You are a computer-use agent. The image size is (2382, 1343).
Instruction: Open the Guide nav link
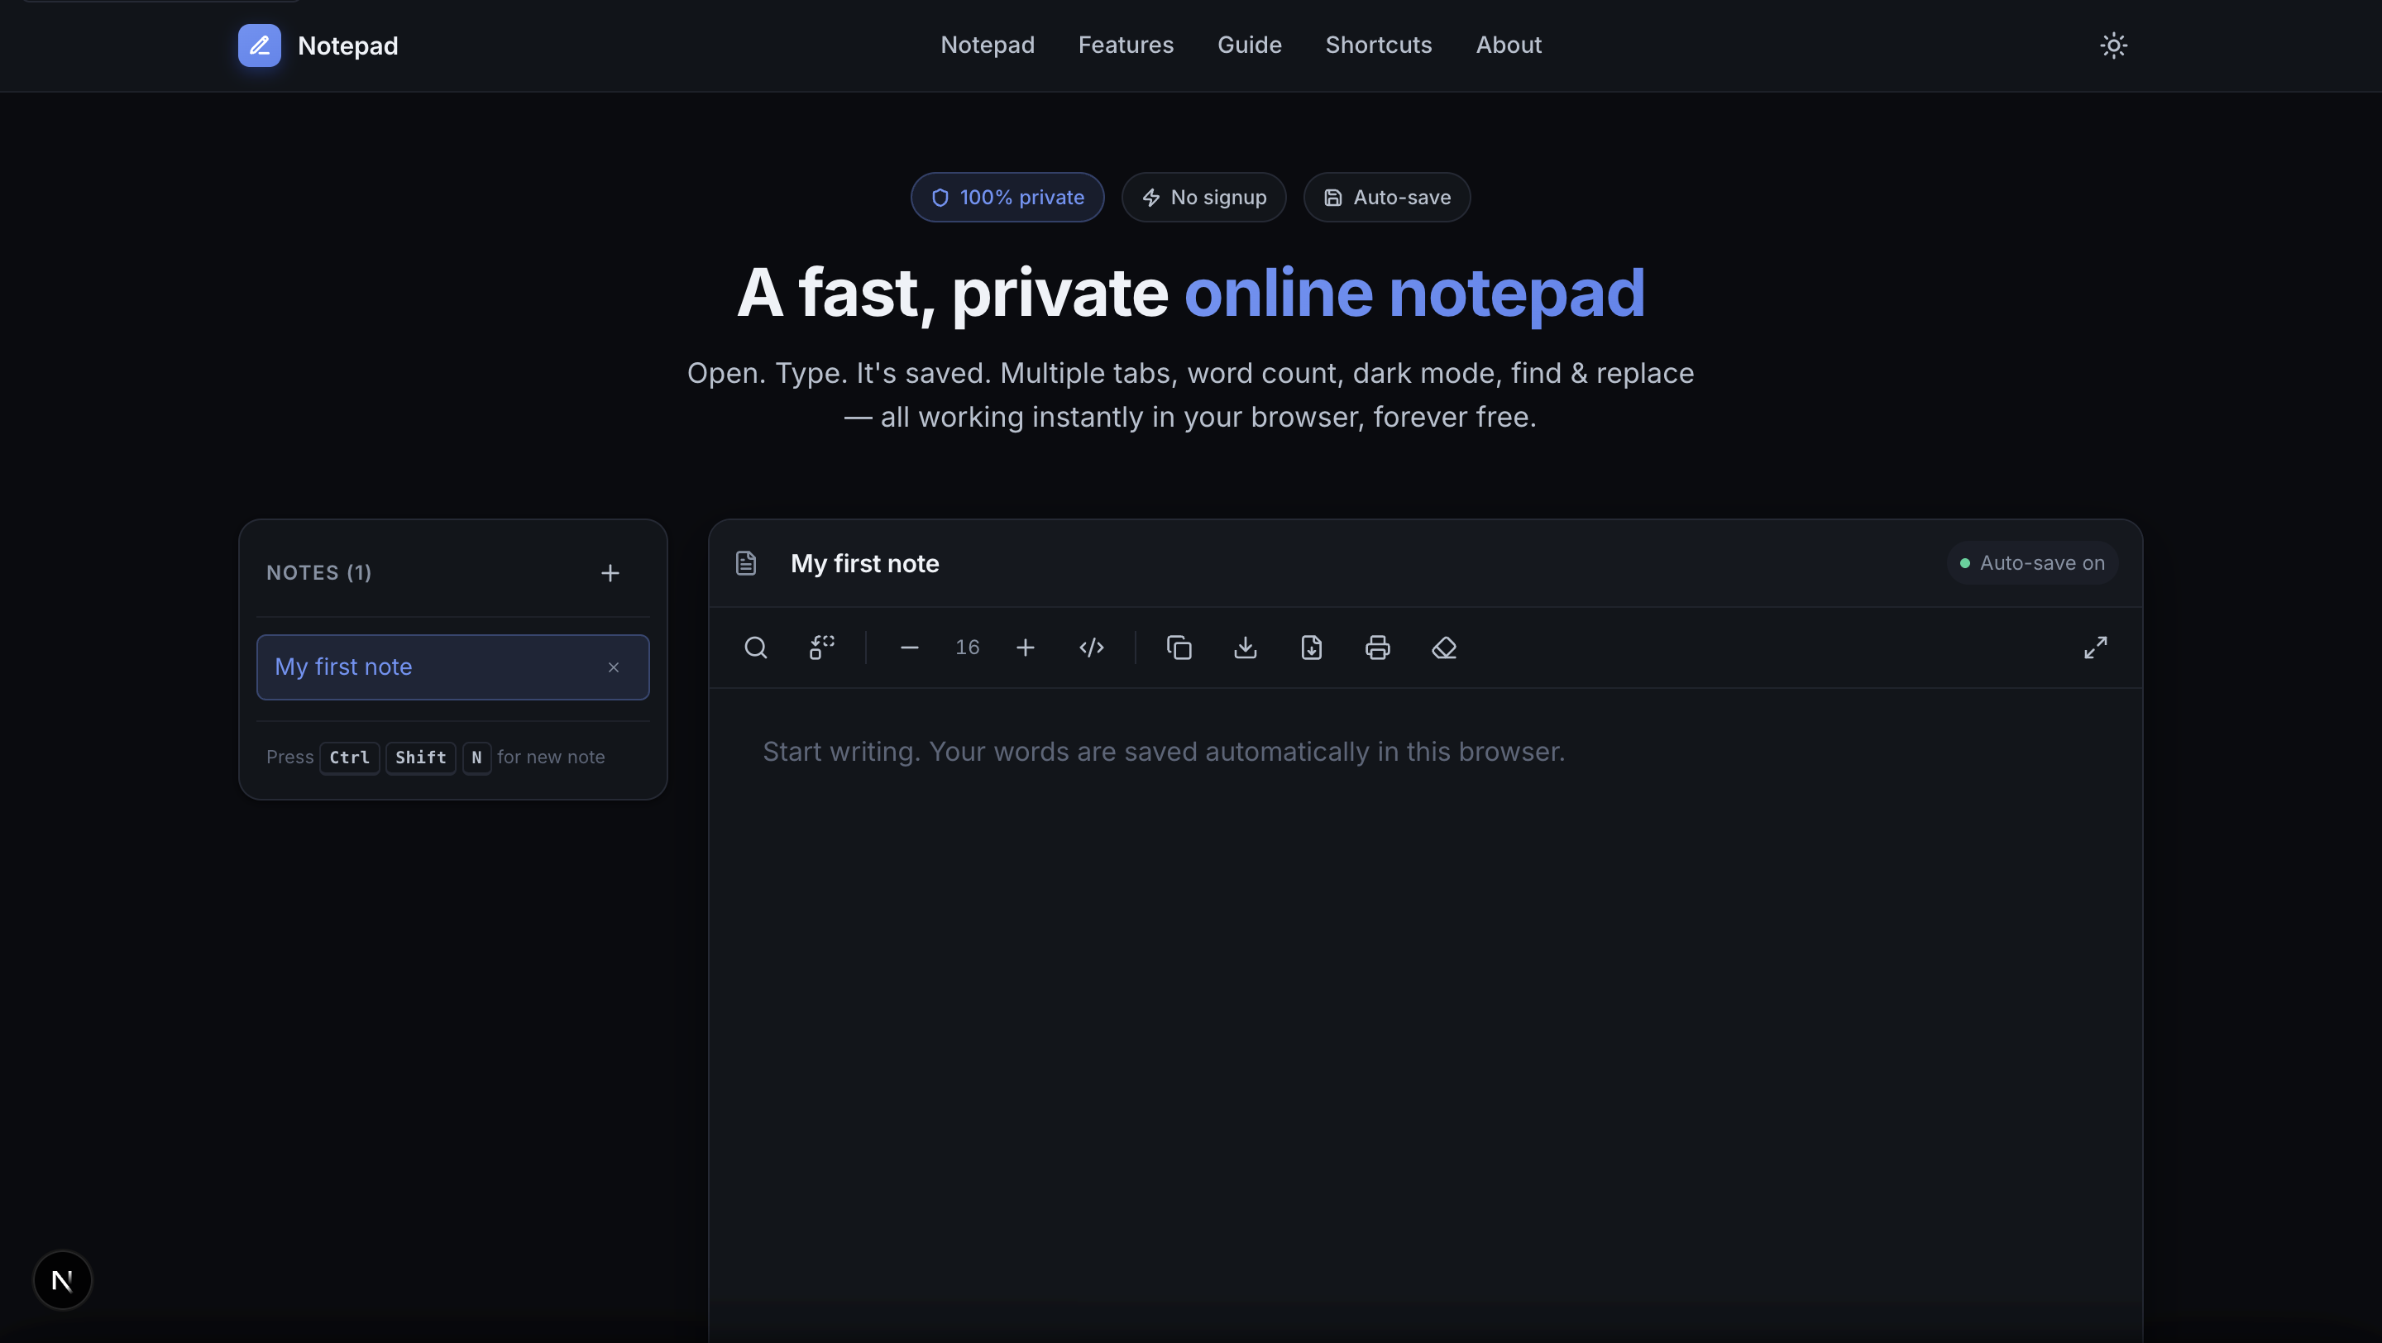[x=1249, y=45]
